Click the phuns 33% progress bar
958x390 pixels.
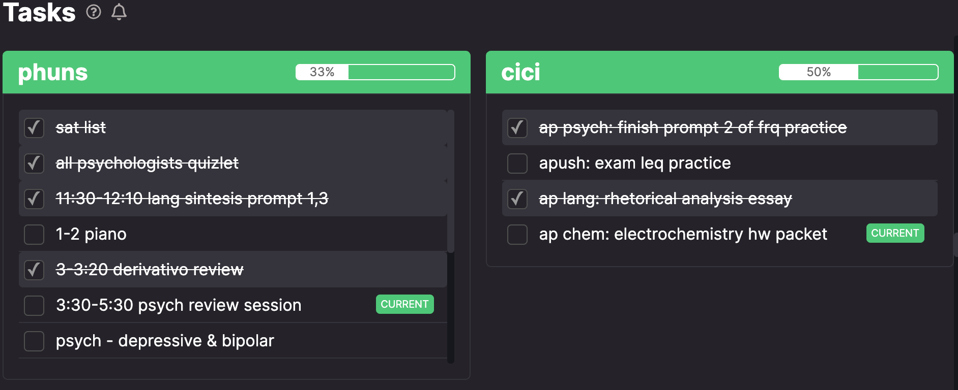pyautogui.click(x=375, y=72)
